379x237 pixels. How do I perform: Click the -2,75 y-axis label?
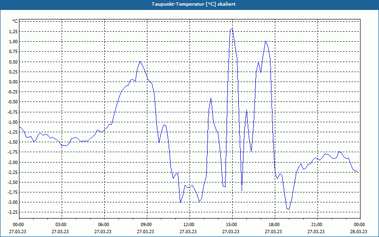[x=13, y=192]
